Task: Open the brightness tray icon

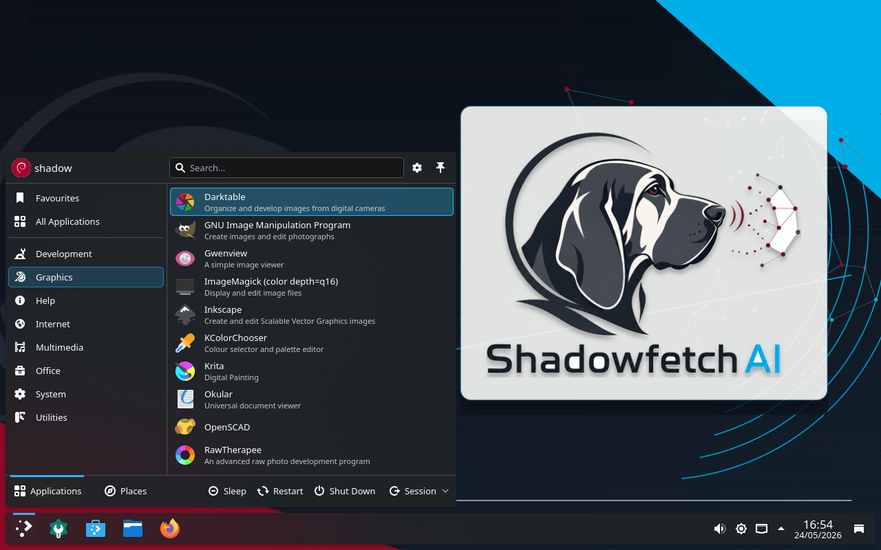Action: tap(741, 529)
